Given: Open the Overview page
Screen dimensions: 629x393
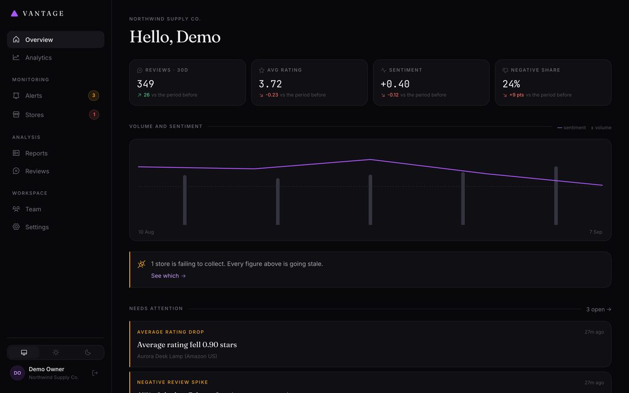Looking at the screenshot, I should pyautogui.click(x=56, y=39).
